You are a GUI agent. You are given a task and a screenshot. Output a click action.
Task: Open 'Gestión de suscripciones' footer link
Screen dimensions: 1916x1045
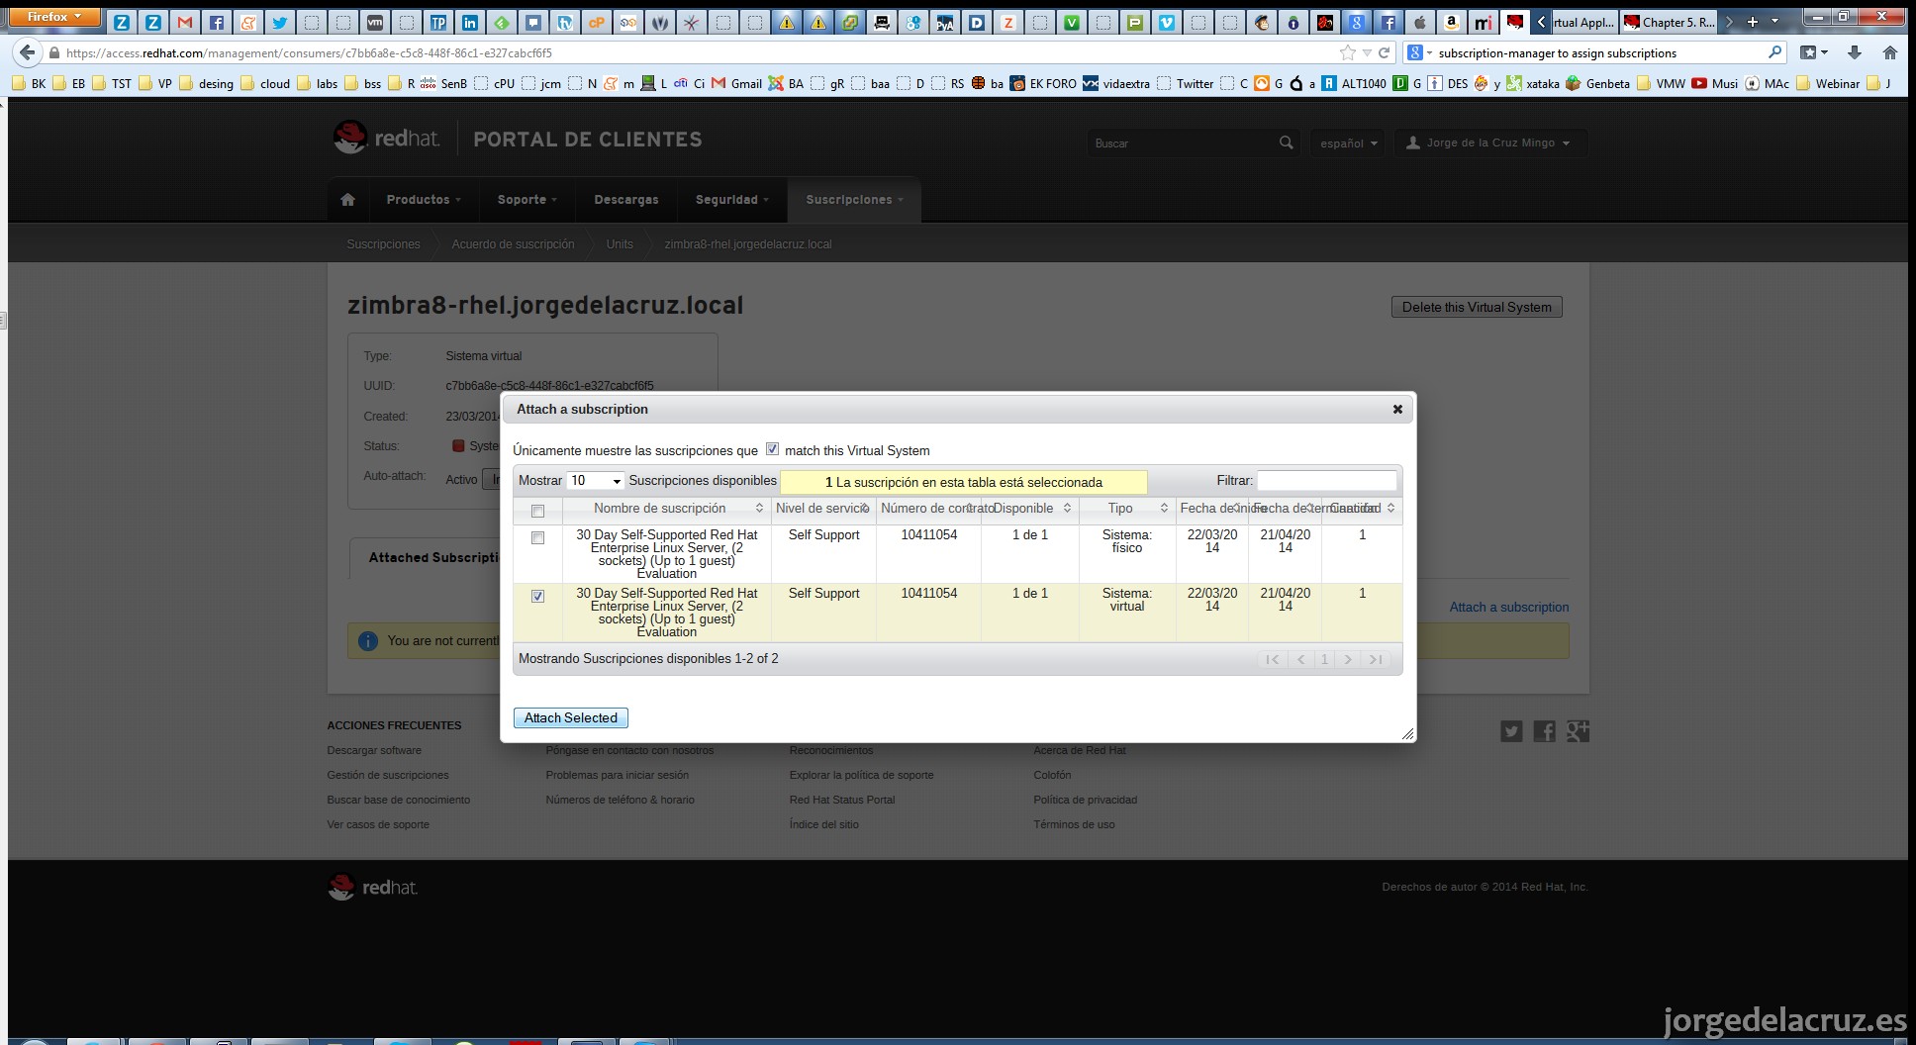388,776
